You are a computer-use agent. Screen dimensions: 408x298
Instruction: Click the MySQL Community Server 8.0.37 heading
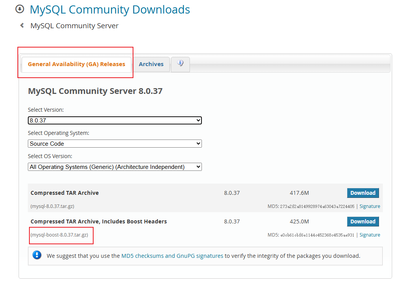pyautogui.click(x=95, y=91)
